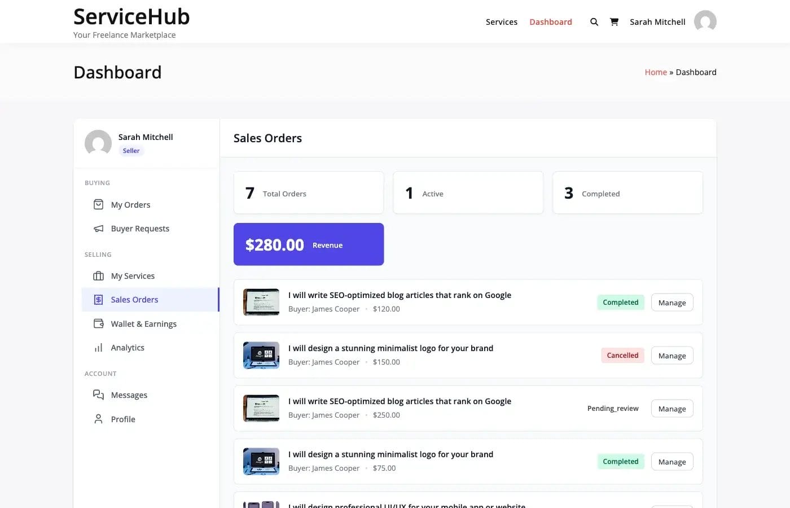The width and height of the screenshot is (790, 508).
Task: Click the search magnifier icon in header
Action: pyautogui.click(x=594, y=22)
